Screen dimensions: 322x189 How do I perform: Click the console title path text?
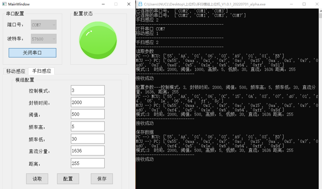(205, 4)
